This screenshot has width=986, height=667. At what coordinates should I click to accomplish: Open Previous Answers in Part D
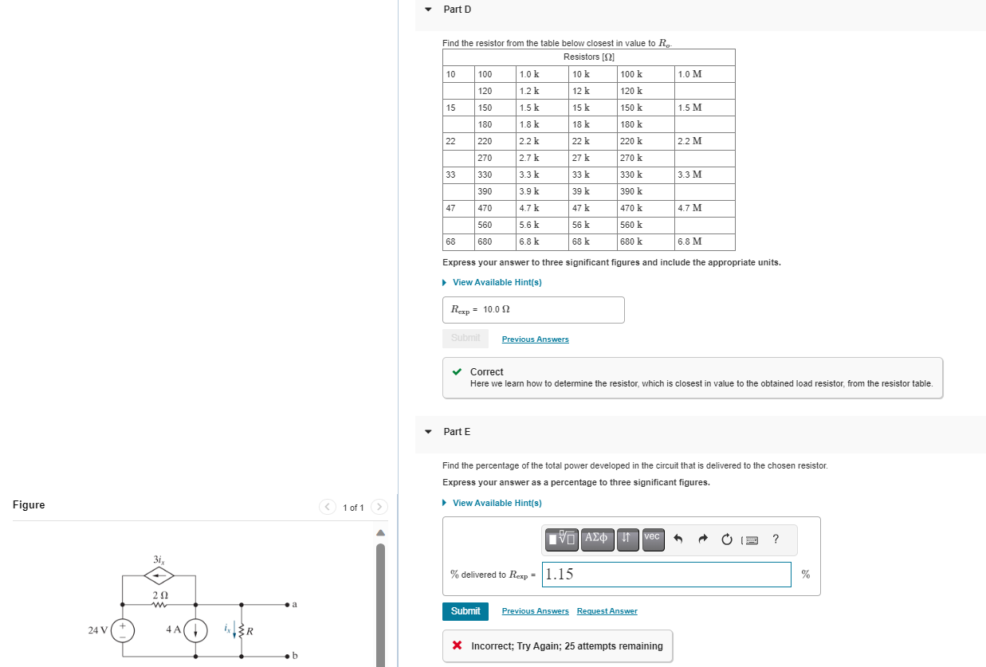pyautogui.click(x=535, y=339)
